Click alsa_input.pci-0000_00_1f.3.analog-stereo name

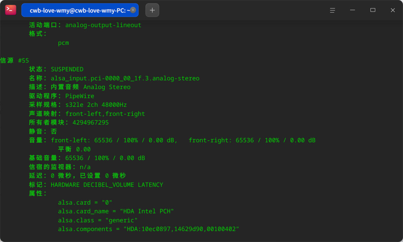[125, 78]
